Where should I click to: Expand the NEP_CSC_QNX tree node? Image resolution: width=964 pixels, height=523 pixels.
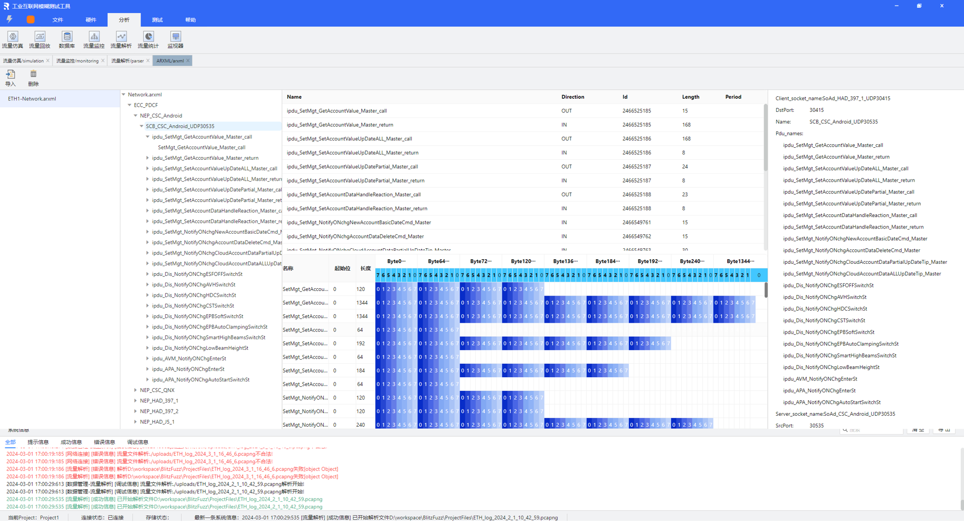[x=136, y=390]
